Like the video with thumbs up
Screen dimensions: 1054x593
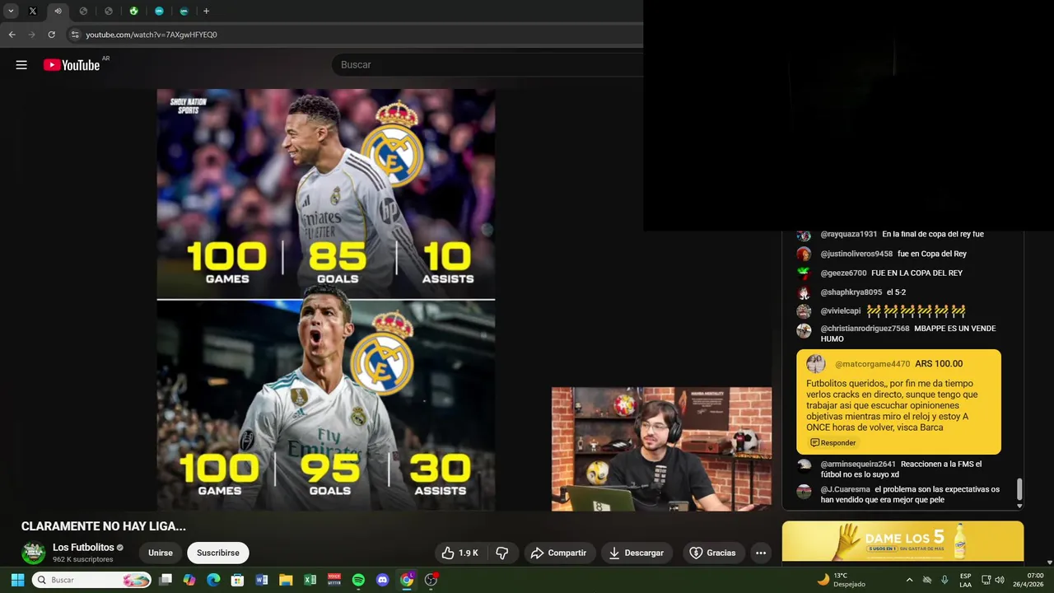460,553
